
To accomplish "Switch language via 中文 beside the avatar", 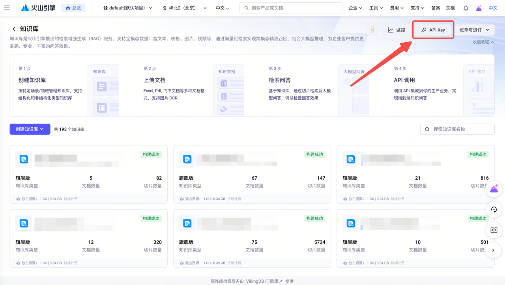I will (x=493, y=8).
